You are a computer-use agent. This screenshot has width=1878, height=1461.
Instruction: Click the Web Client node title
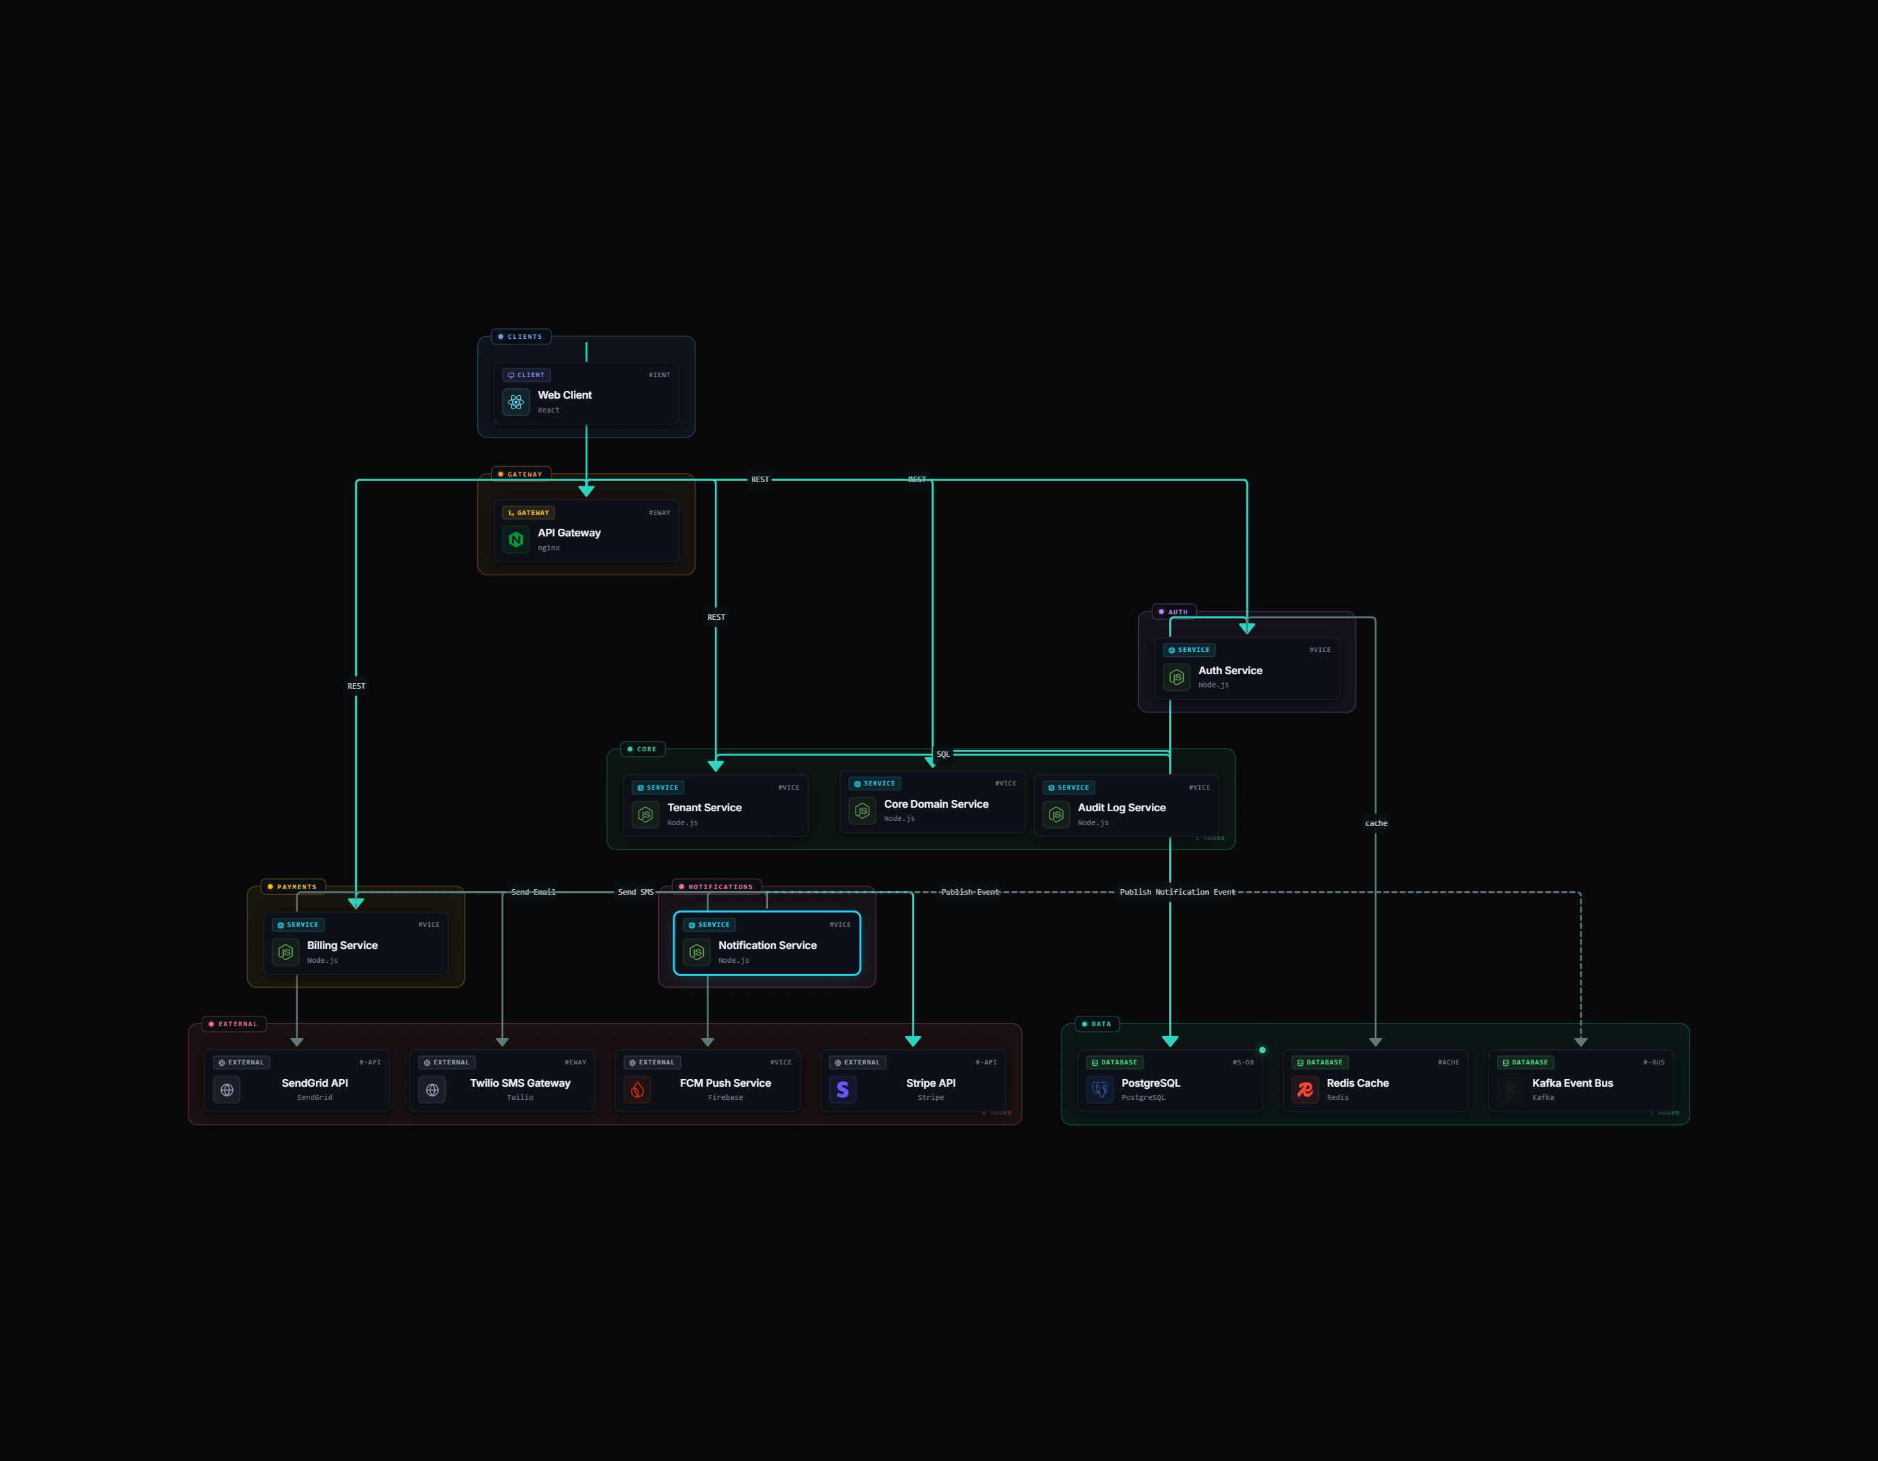pyautogui.click(x=565, y=394)
